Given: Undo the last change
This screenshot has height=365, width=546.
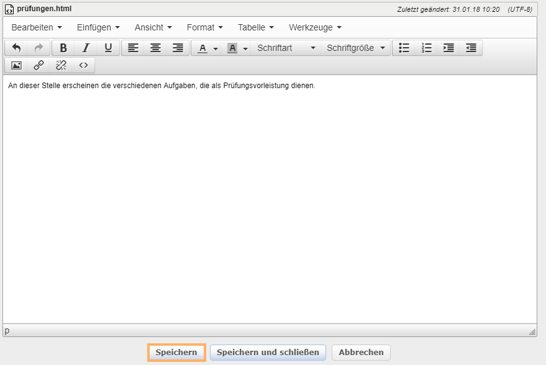Looking at the screenshot, I should pos(17,48).
